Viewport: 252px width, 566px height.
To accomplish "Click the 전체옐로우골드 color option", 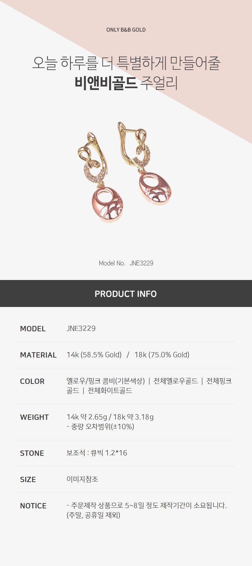I will click(176, 381).
